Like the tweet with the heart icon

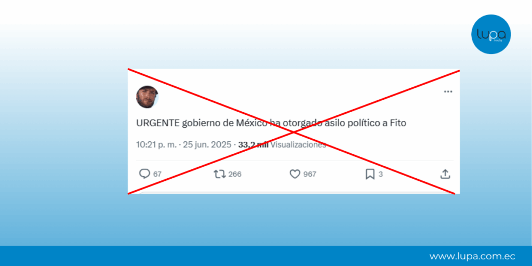pos(295,175)
